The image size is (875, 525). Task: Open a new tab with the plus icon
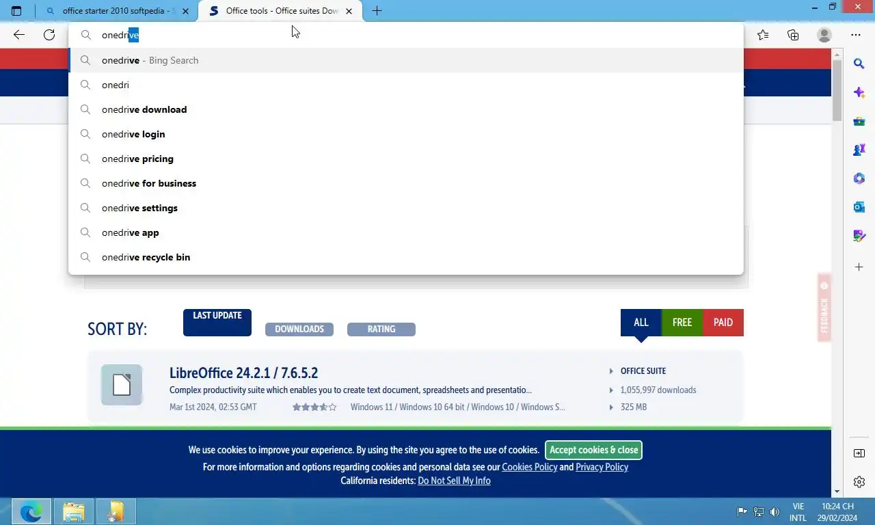pos(377,11)
